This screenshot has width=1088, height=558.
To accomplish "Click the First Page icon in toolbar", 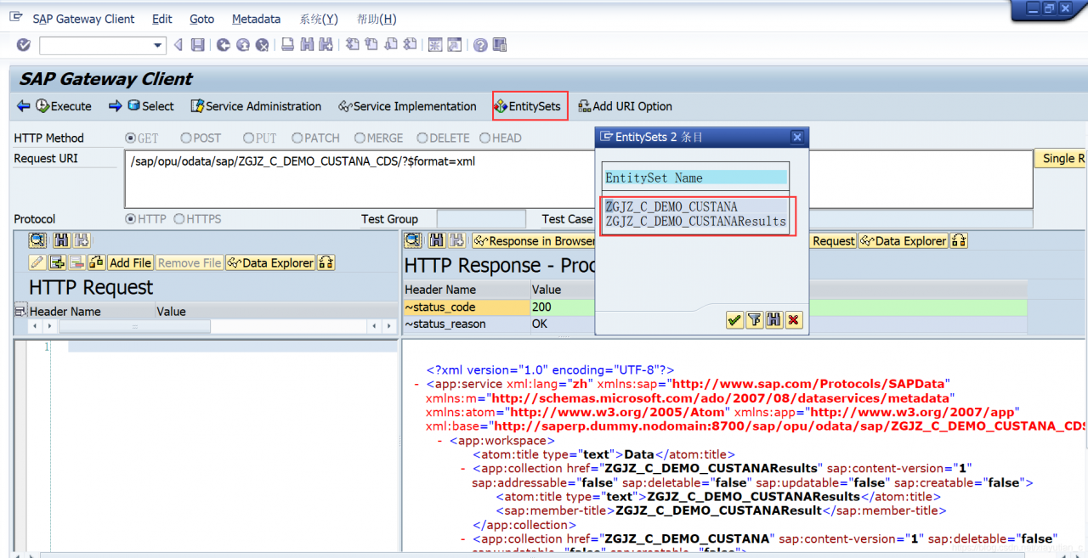I will tap(352, 45).
